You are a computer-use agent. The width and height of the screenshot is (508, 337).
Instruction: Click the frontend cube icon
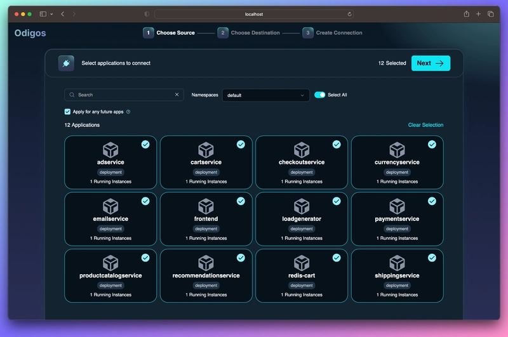[206, 206]
